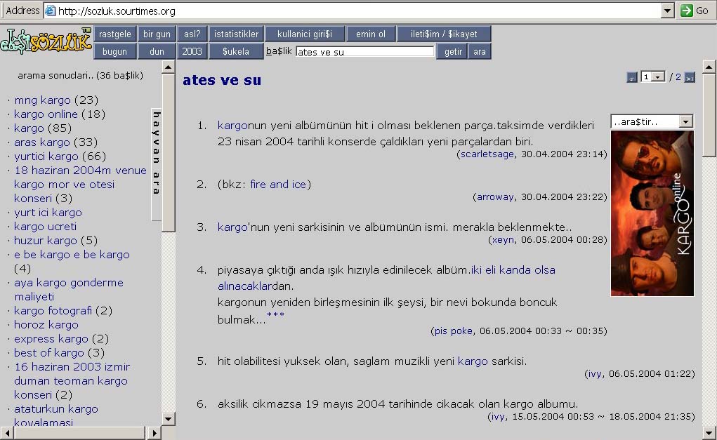Image resolution: width=717 pixels, height=440 pixels.
Task: Click the main page scroll down arrow
Action: pos(709,432)
